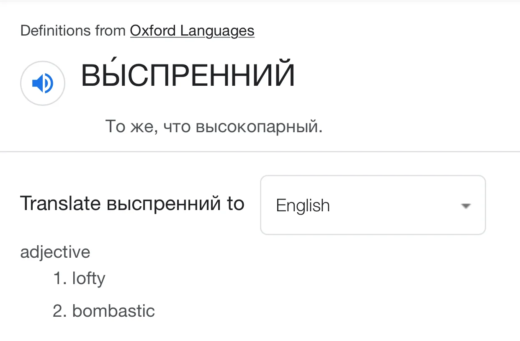Click the adjective label
Viewport: 520px width, 341px height.
[x=55, y=251]
